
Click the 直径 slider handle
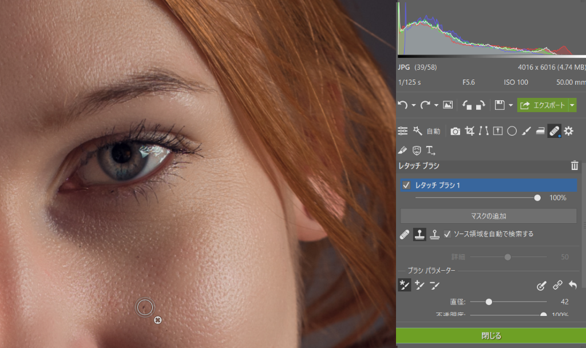point(489,302)
